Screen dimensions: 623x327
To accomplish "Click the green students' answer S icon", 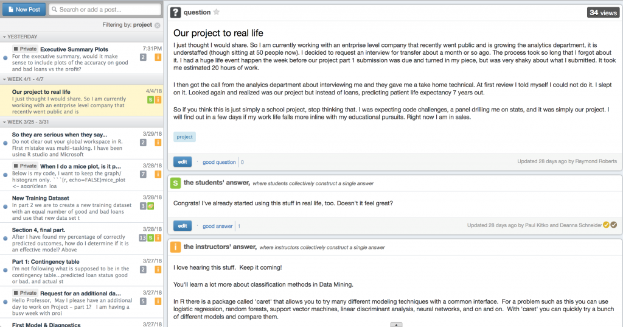I will 175,183.
